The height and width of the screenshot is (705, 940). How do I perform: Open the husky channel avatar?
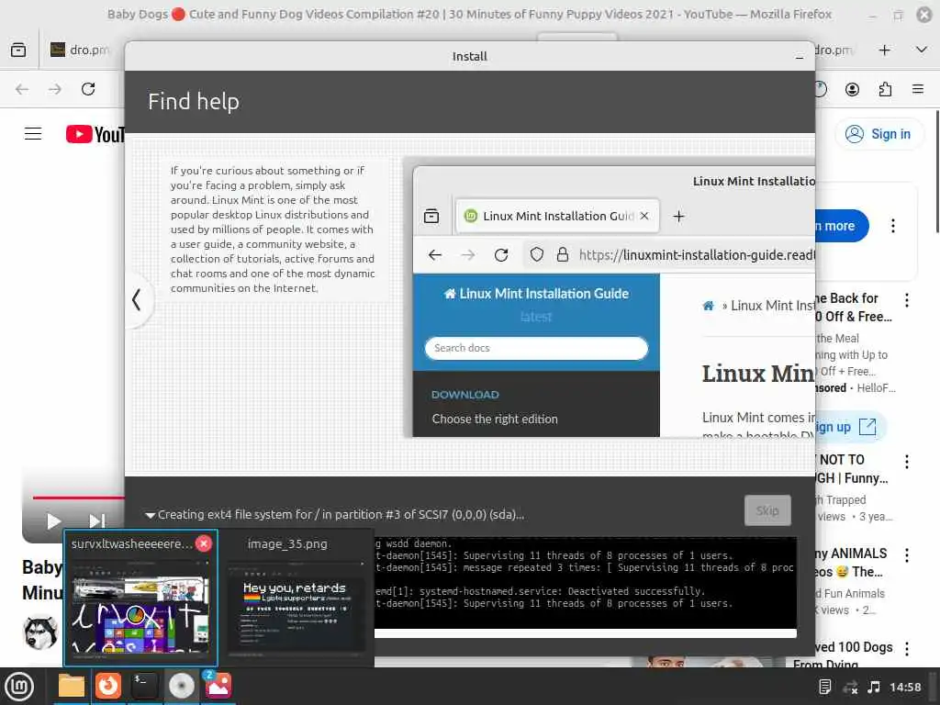click(x=40, y=633)
